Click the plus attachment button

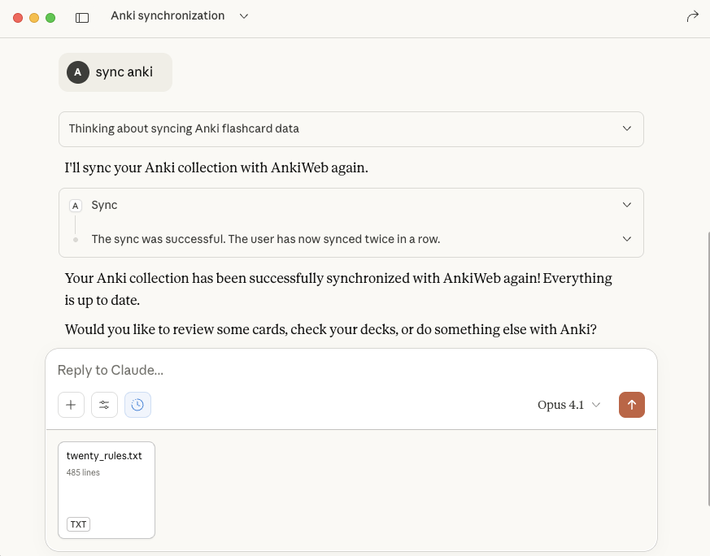pos(71,405)
